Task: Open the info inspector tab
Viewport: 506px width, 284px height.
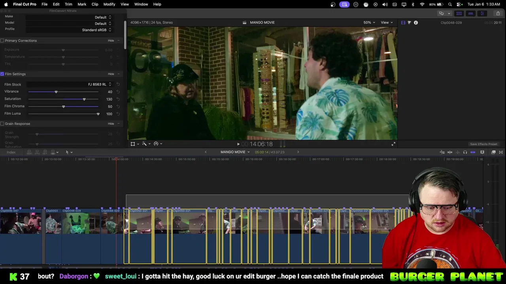Action: [416, 22]
